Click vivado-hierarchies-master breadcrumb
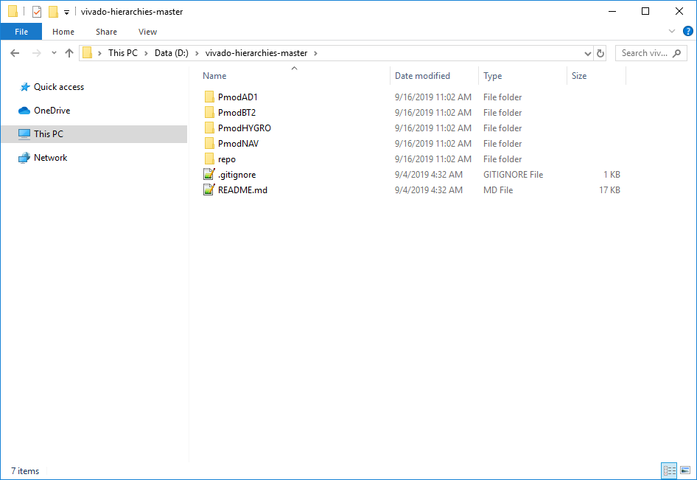 click(256, 53)
